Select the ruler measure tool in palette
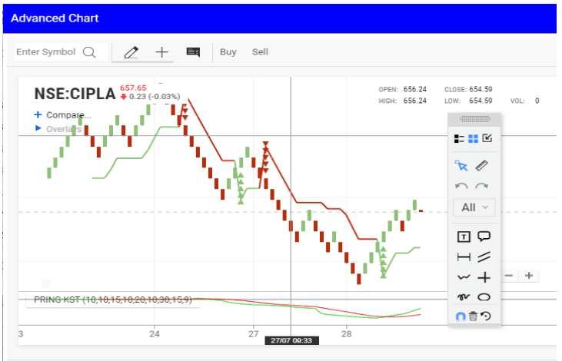 click(483, 165)
